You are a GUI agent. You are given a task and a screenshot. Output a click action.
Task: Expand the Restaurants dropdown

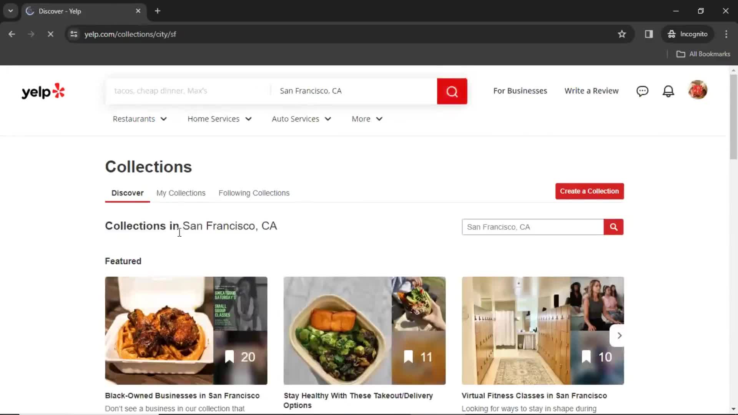point(140,119)
